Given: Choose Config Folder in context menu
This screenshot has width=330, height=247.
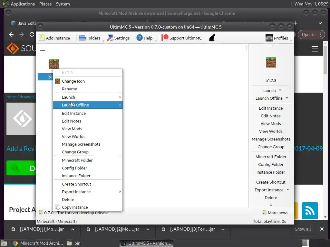Looking at the screenshot, I should point(88,168).
